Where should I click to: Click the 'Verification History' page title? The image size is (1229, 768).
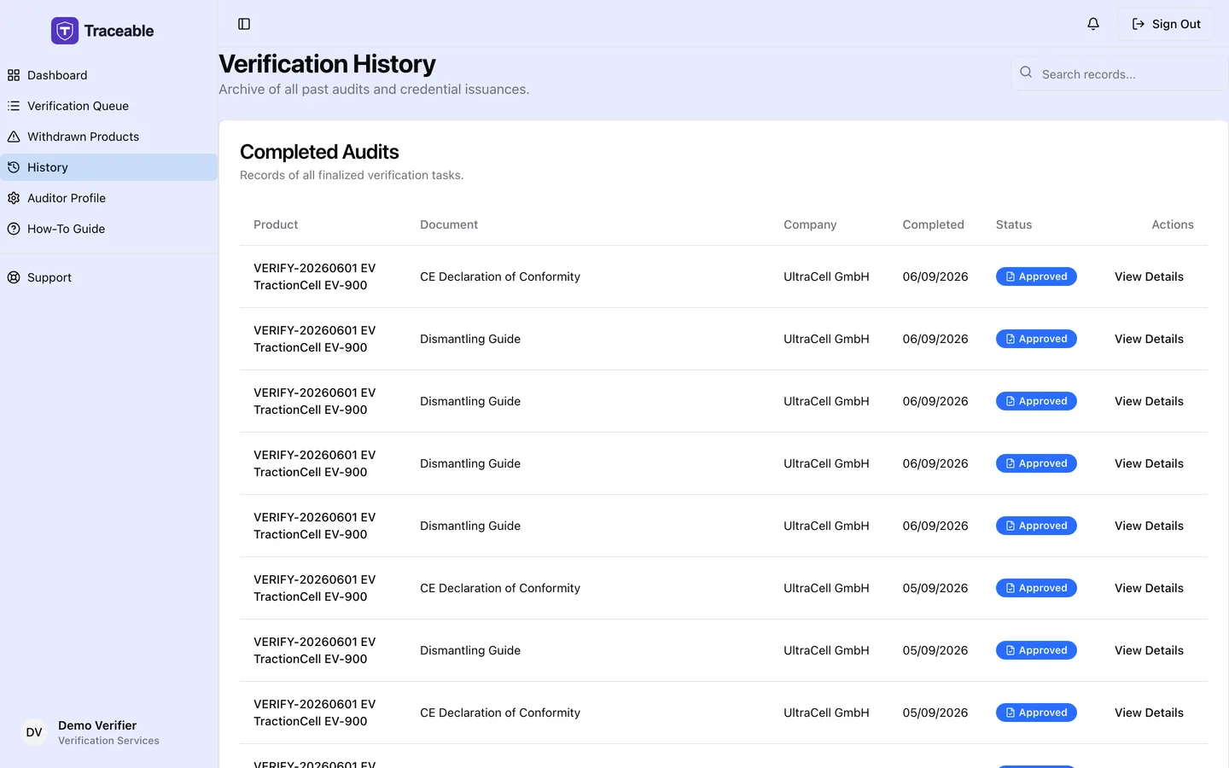[x=327, y=64]
